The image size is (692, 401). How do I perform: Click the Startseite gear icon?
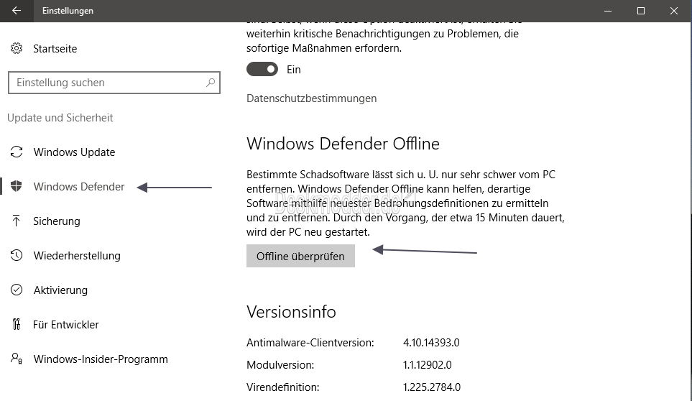tap(17, 49)
